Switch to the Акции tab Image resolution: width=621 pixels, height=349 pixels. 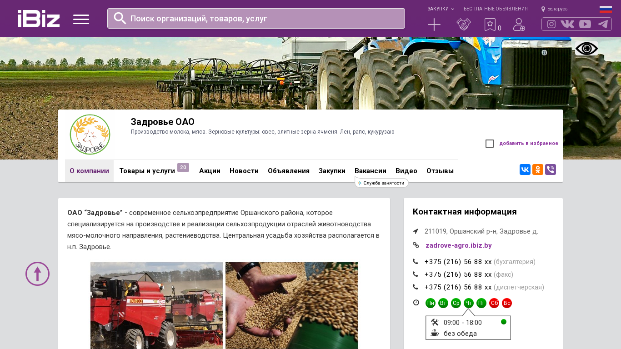click(210, 171)
